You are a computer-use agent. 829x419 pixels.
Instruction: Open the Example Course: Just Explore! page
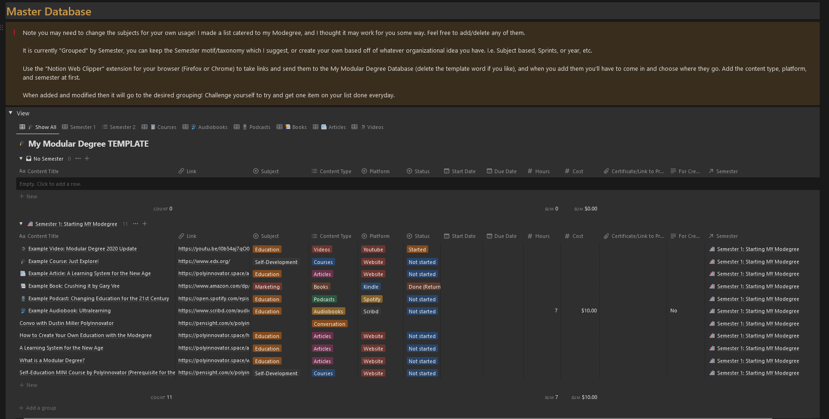coord(63,261)
